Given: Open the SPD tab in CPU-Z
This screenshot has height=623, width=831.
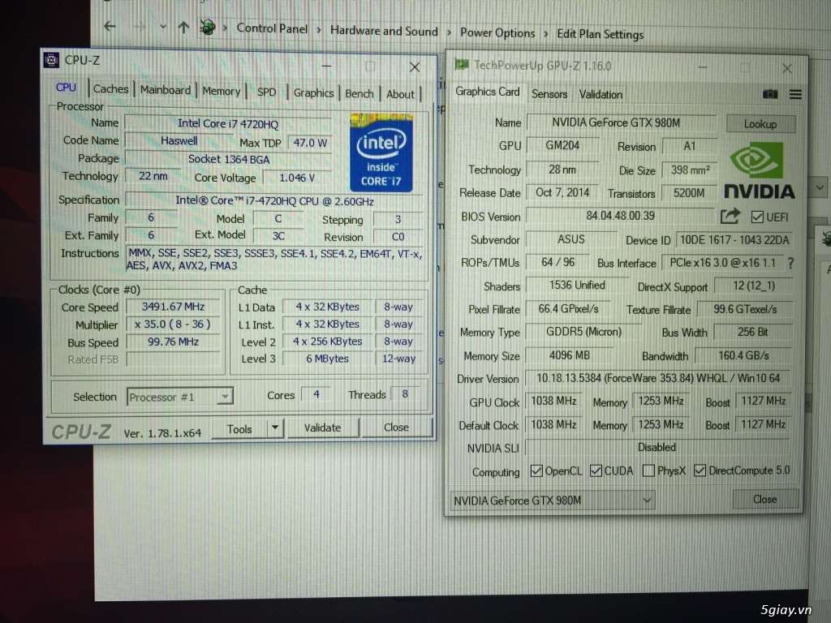Looking at the screenshot, I should 266,91.
